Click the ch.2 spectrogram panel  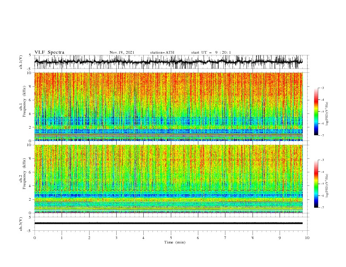[169, 179]
